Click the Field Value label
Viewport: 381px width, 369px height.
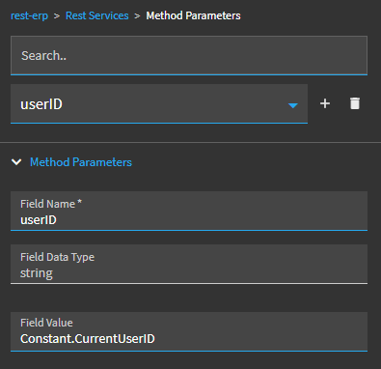pos(46,323)
